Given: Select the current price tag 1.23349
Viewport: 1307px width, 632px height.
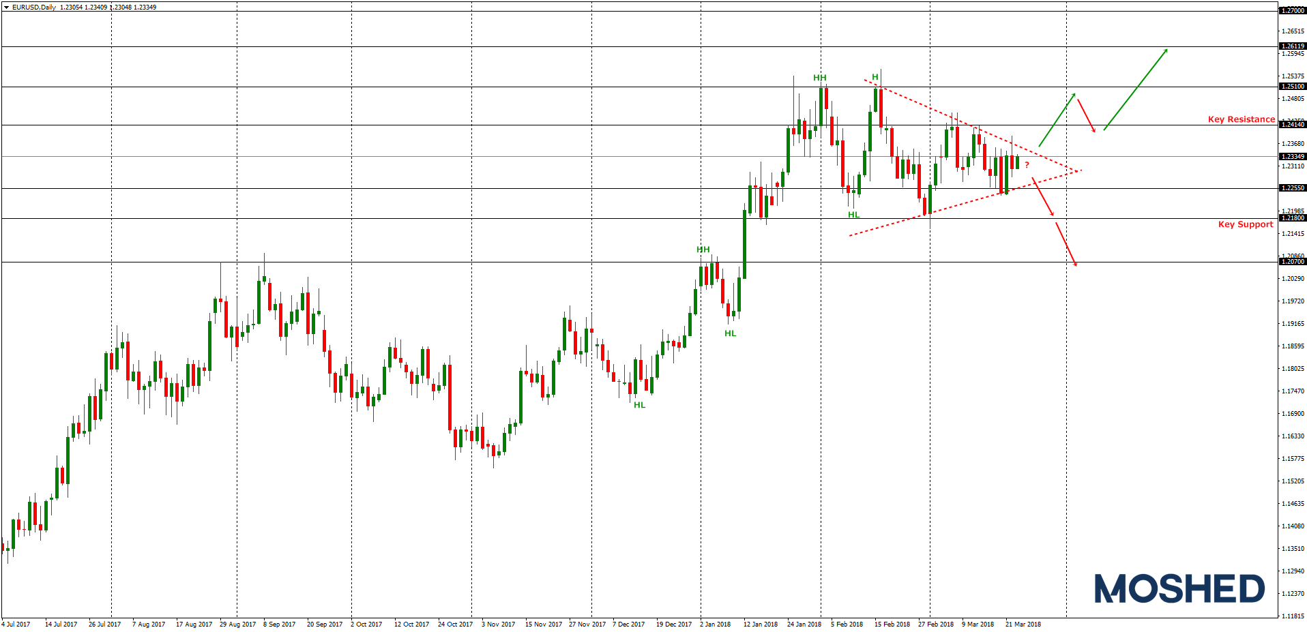Looking at the screenshot, I should [x=1293, y=155].
